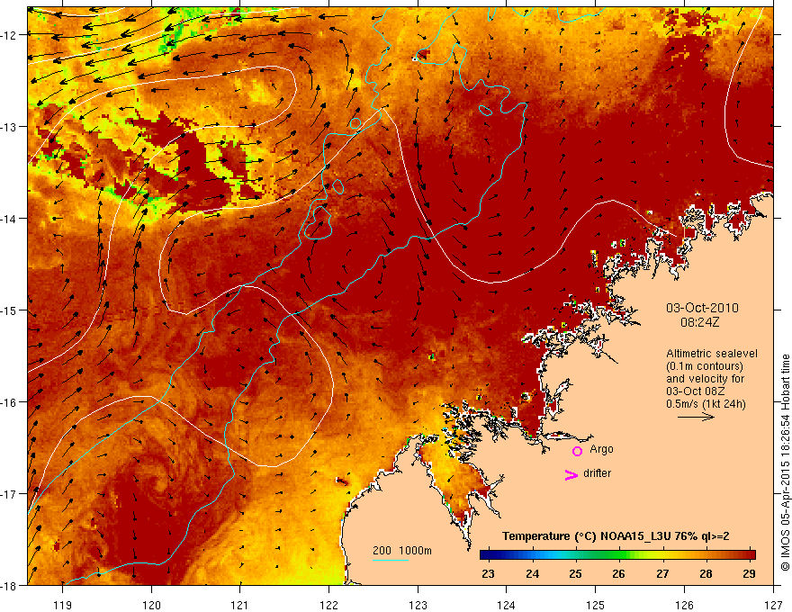Click the dark blue end of the temperature colorbar
792x612 pixels.
(486, 555)
